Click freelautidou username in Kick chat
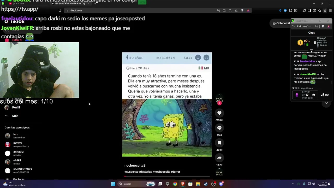Screen dimensions: 334x188 308,61
